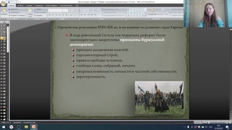Open the columns dropdown

click(96, 15)
